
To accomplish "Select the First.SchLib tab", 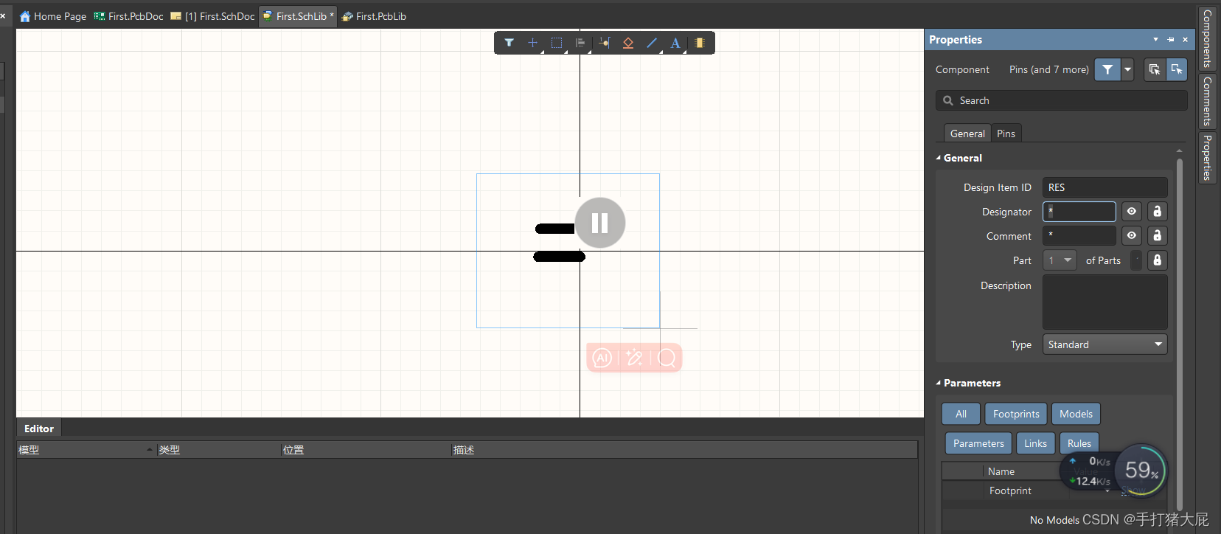I will tap(298, 16).
